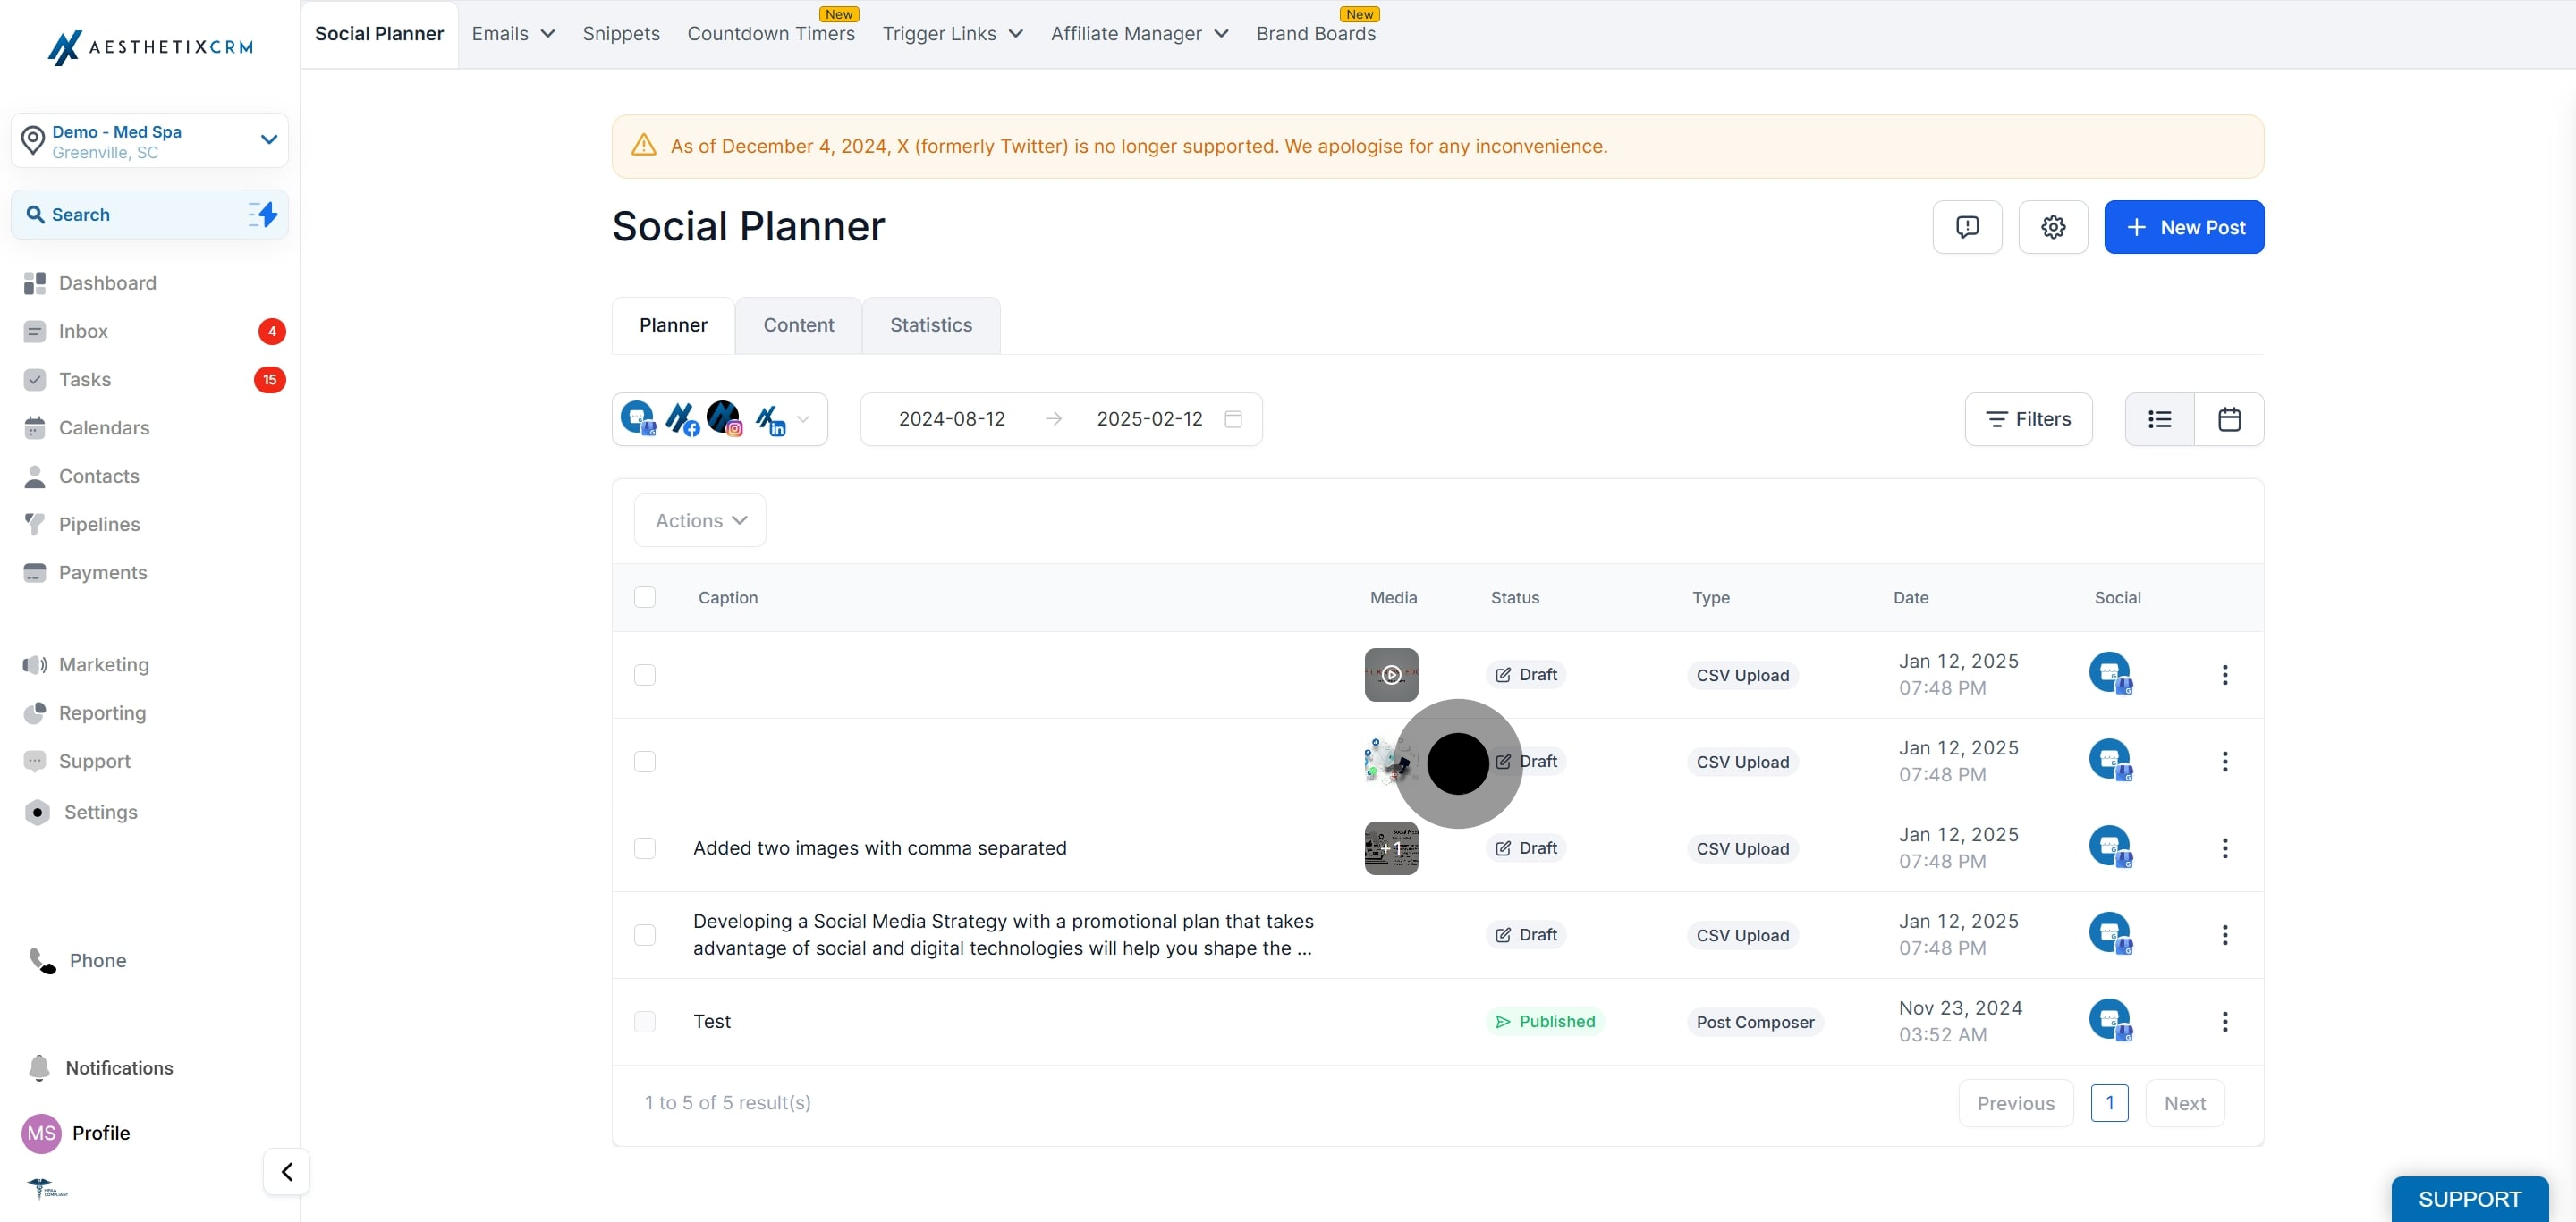Click the Caption column header

[x=728, y=597]
